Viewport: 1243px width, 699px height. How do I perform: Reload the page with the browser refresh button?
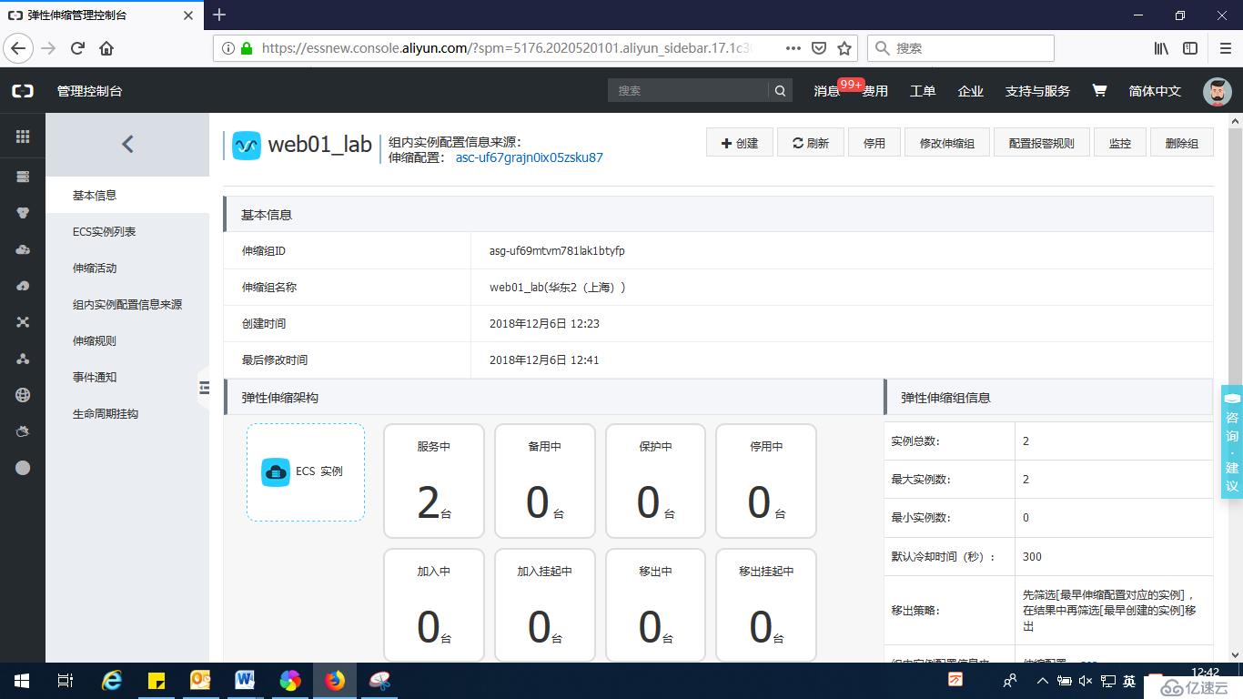click(x=77, y=48)
